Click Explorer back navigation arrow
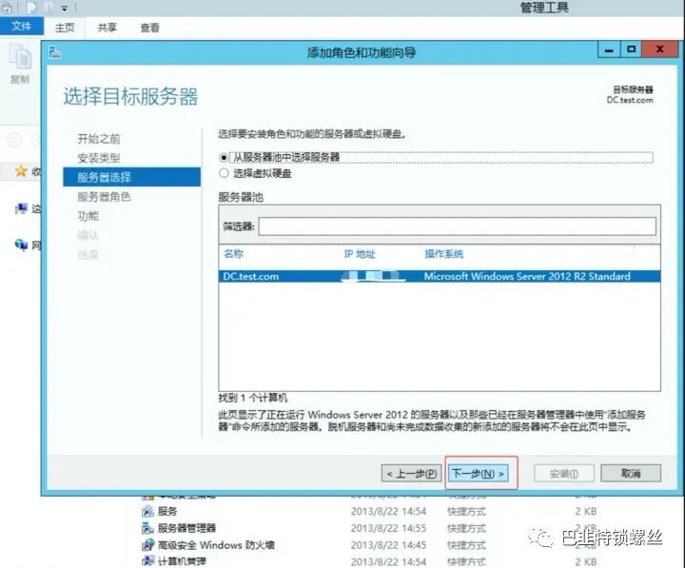685x568 pixels. pyautogui.click(x=14, y=140)
